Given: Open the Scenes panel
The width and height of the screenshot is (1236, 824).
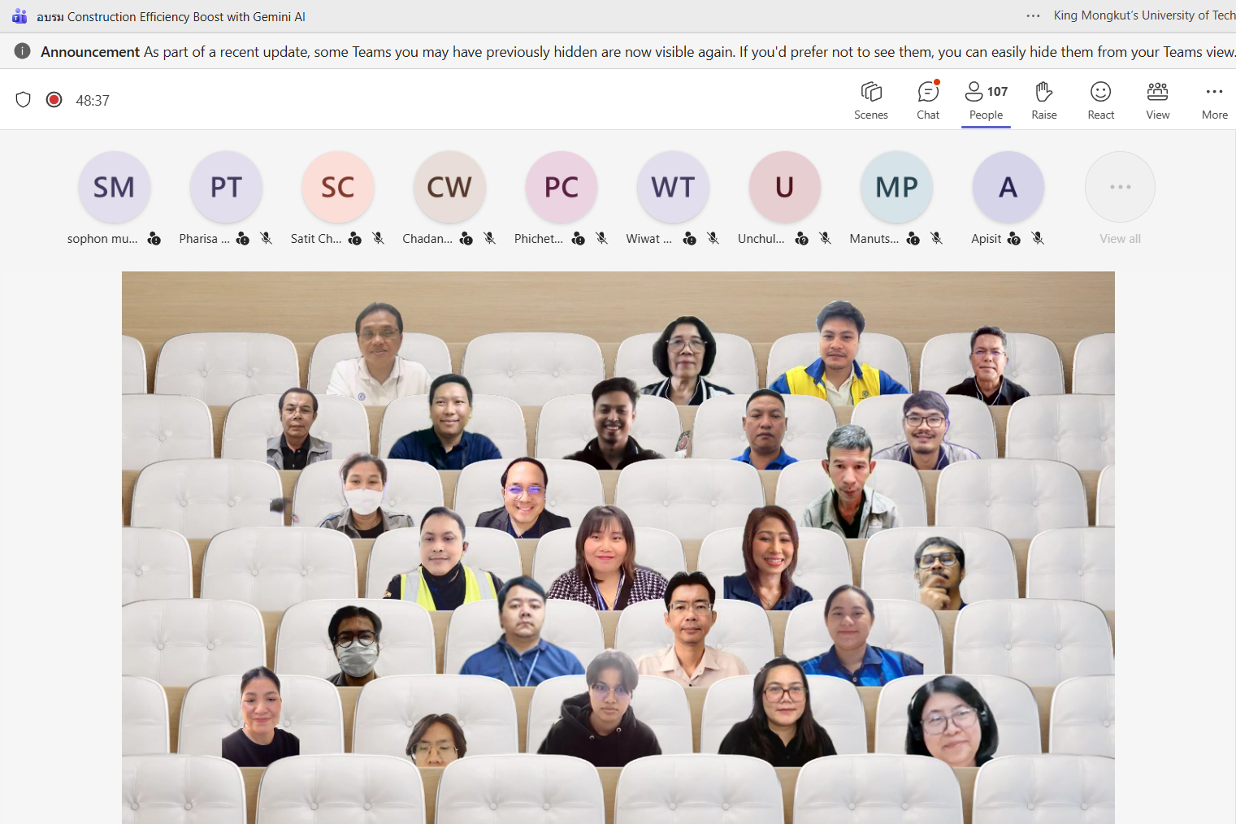Looking at the screenshot, I should coord(870,100).
